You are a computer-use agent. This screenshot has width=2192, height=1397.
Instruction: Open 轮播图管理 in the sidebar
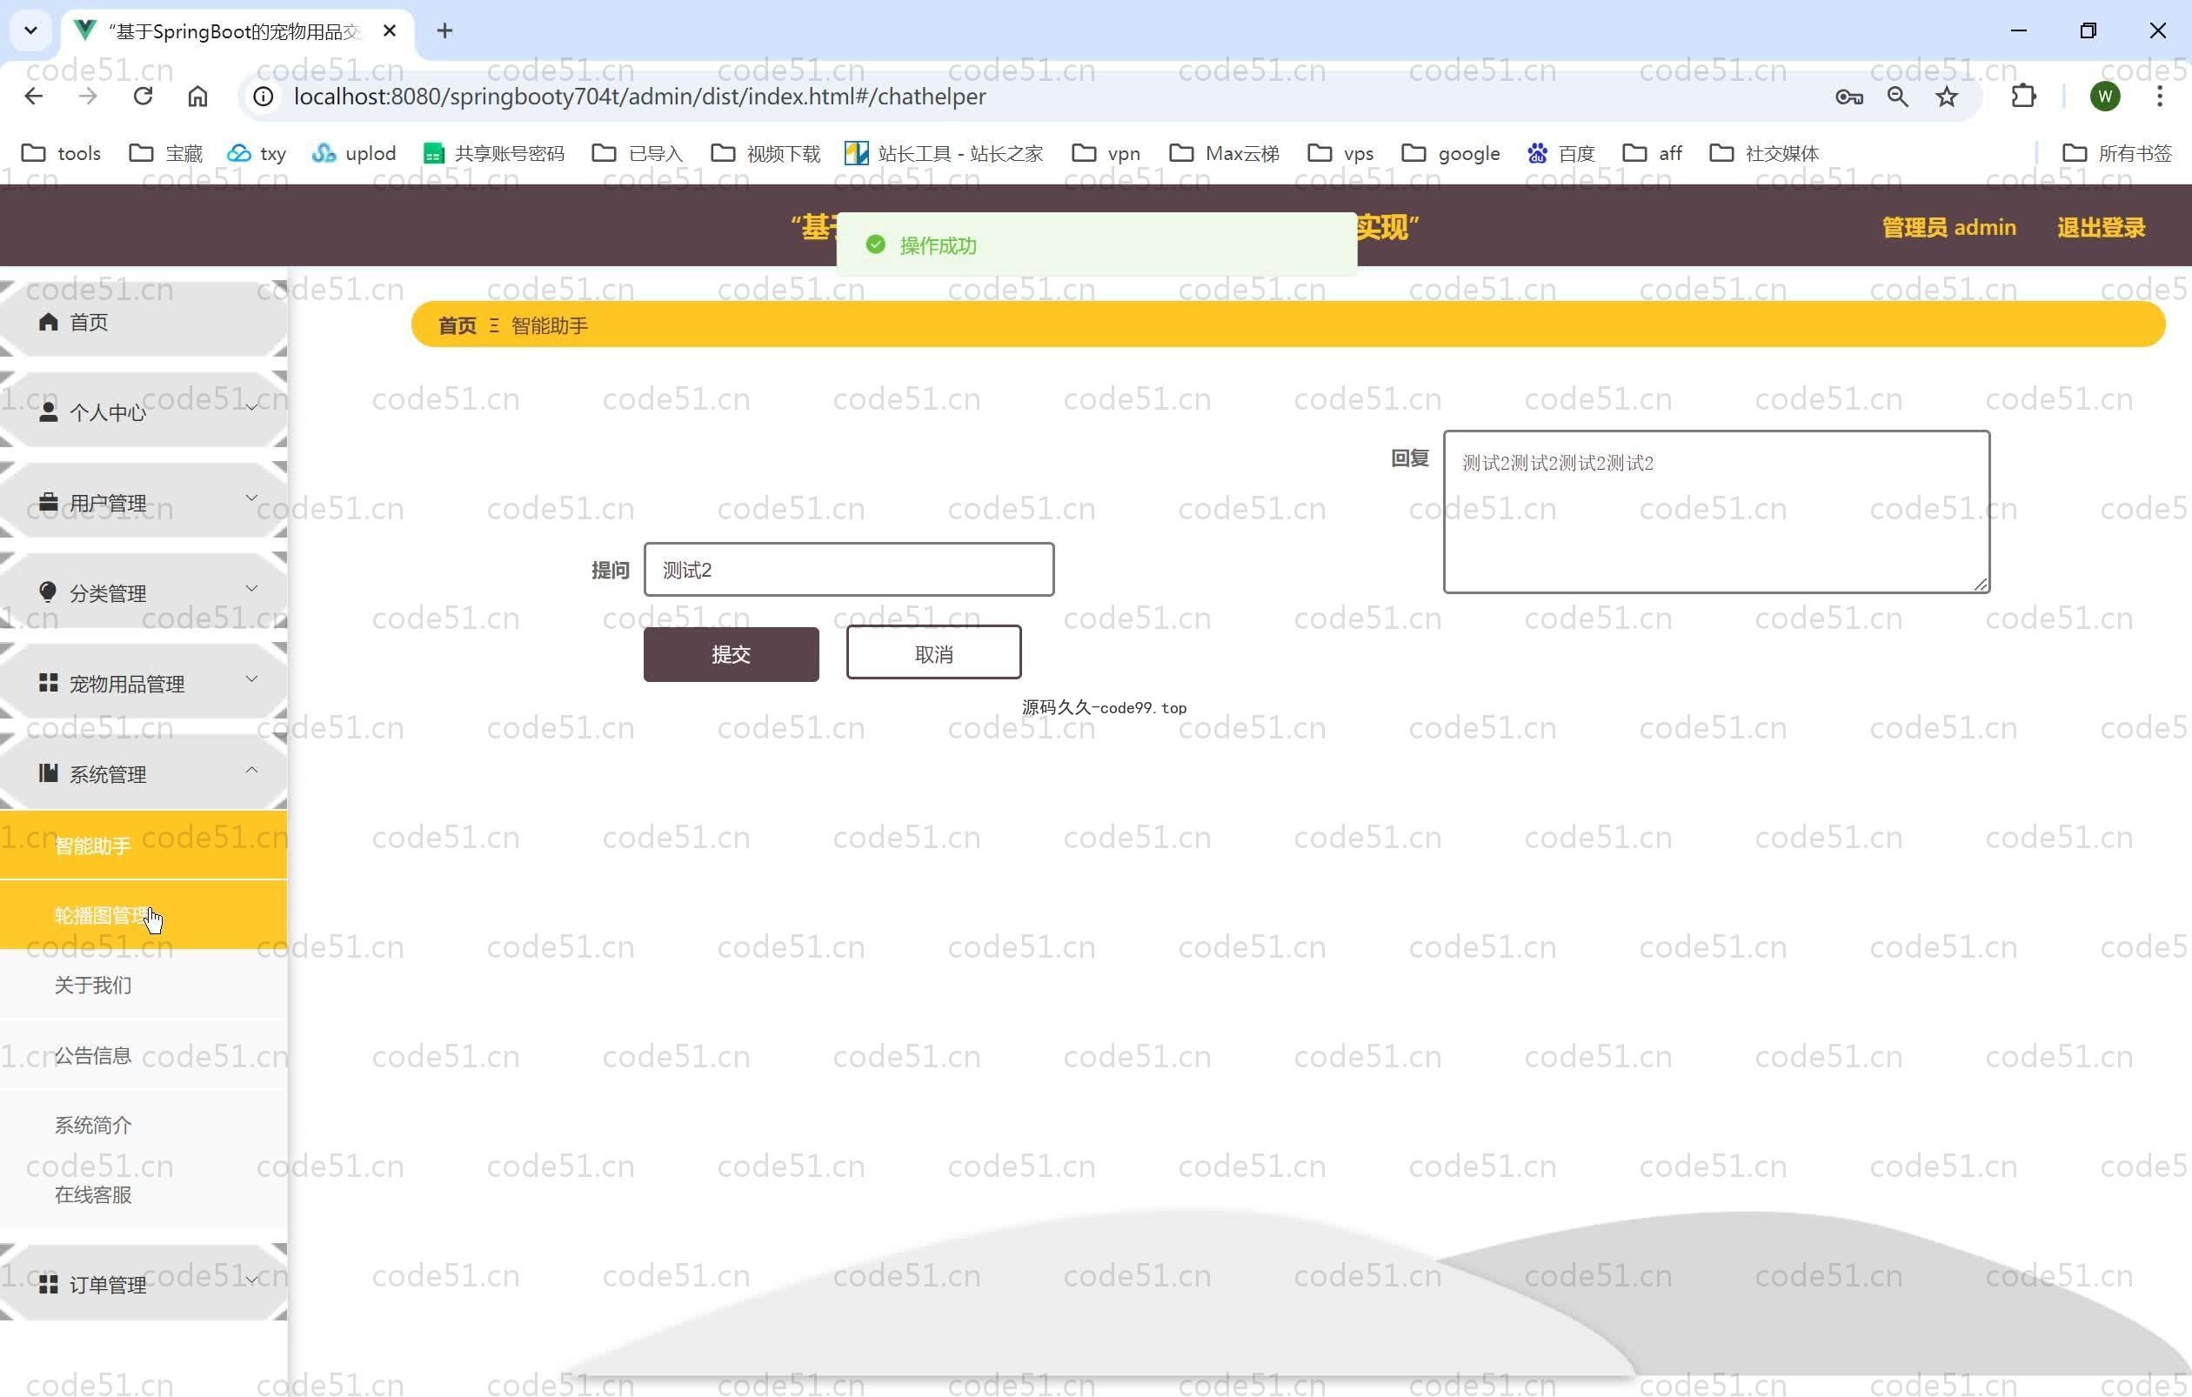point(143,914)
